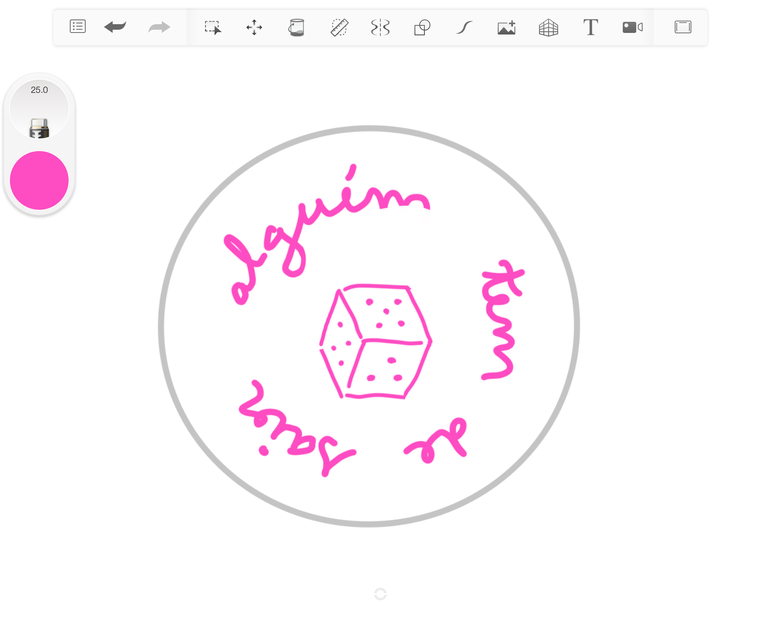Toggle full screen UI mode
Screen dimensions: 760x621
coord(683,27)
